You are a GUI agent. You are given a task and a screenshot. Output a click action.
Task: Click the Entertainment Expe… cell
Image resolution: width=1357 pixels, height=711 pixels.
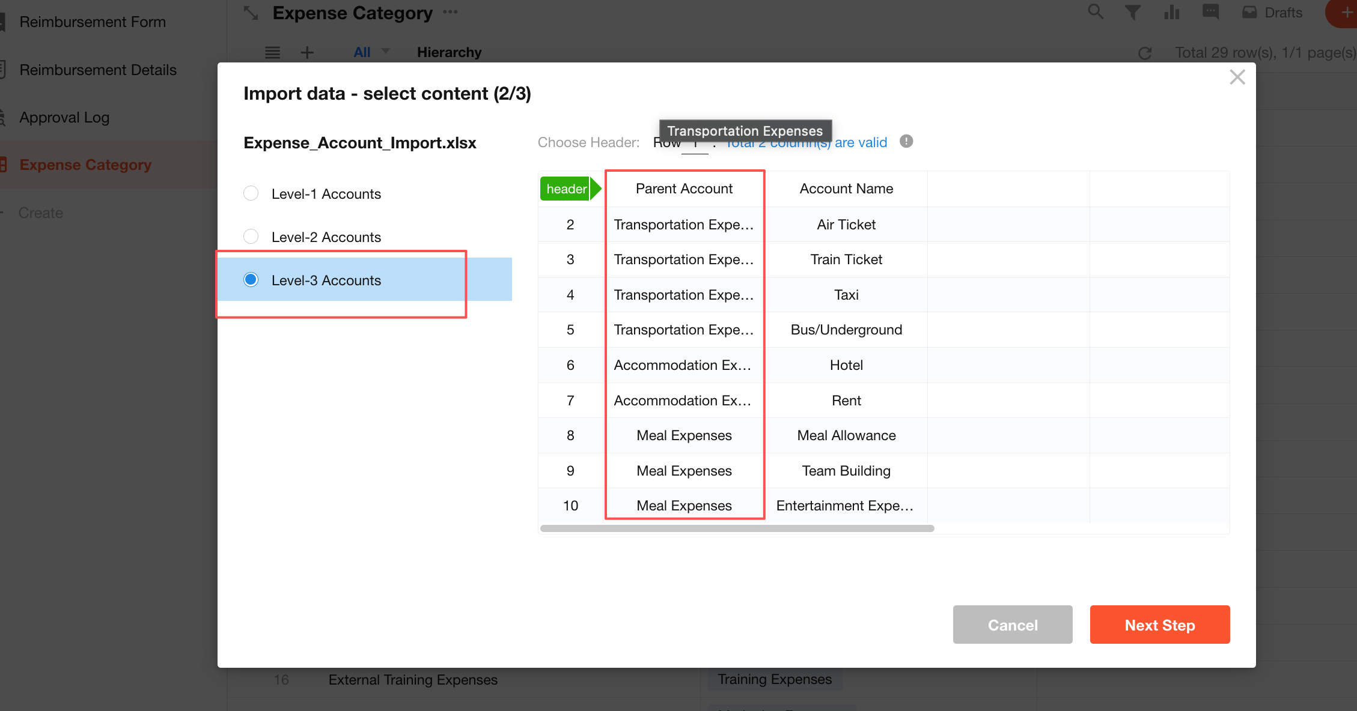pos(846,506)
